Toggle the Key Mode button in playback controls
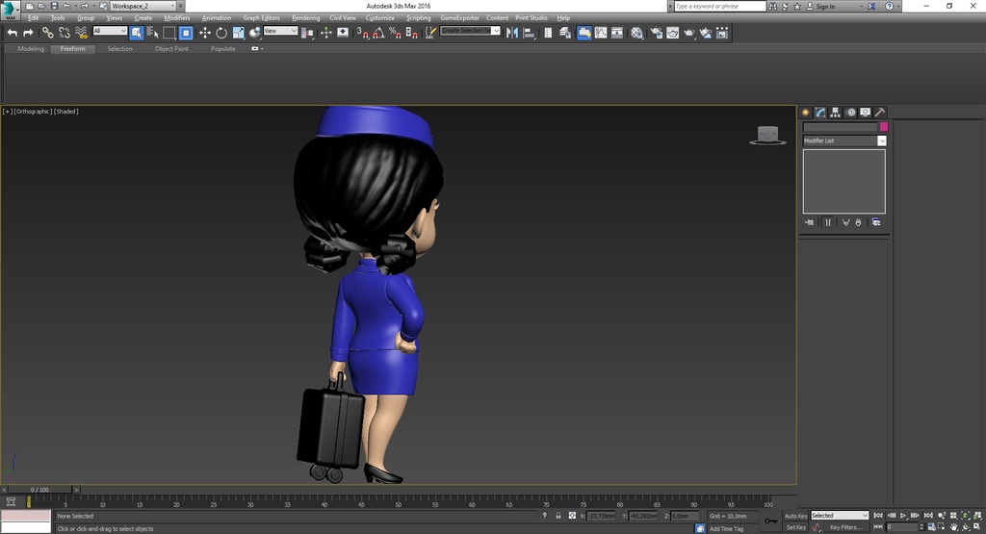This screenshot has height=534, width=986. [x=879, y=527]
